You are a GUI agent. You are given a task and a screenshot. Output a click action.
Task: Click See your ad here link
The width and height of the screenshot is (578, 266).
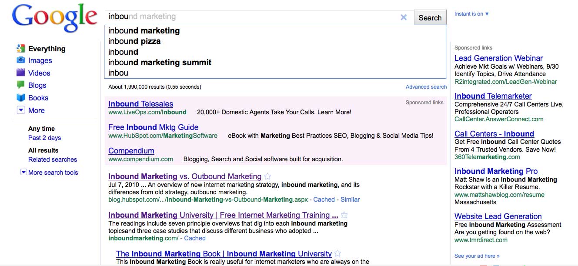point(477,256)
